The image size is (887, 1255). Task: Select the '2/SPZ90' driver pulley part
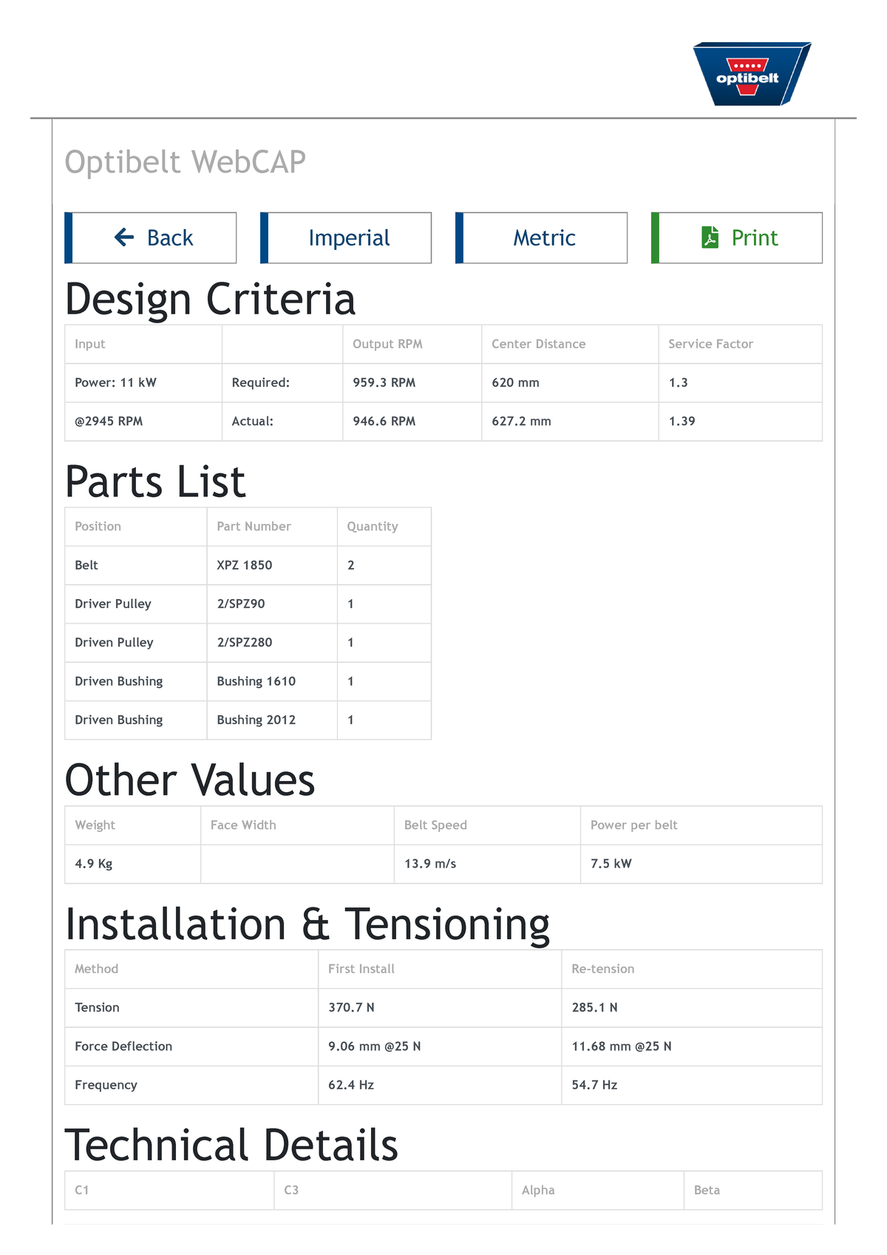coord(241,603)
